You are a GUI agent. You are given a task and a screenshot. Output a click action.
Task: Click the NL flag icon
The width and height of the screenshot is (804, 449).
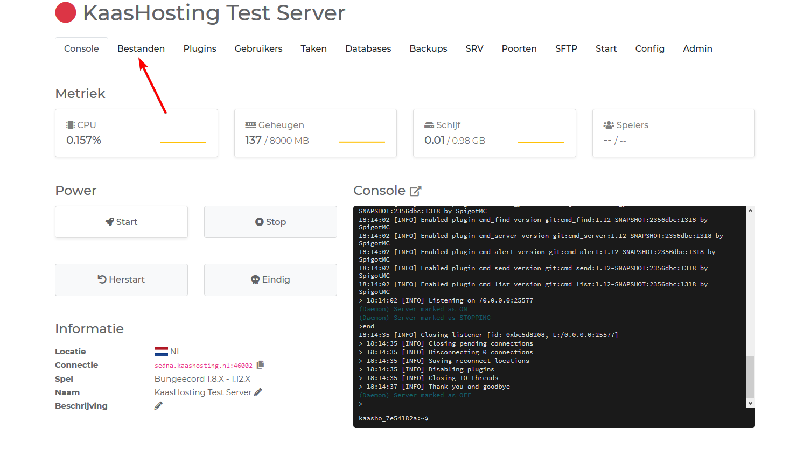pos(161,352)
